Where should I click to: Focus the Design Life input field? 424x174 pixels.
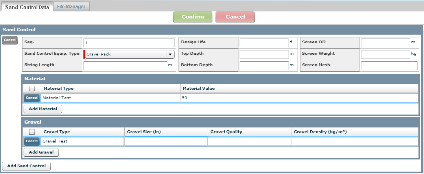pyautogui.click(x=264, y=43)
